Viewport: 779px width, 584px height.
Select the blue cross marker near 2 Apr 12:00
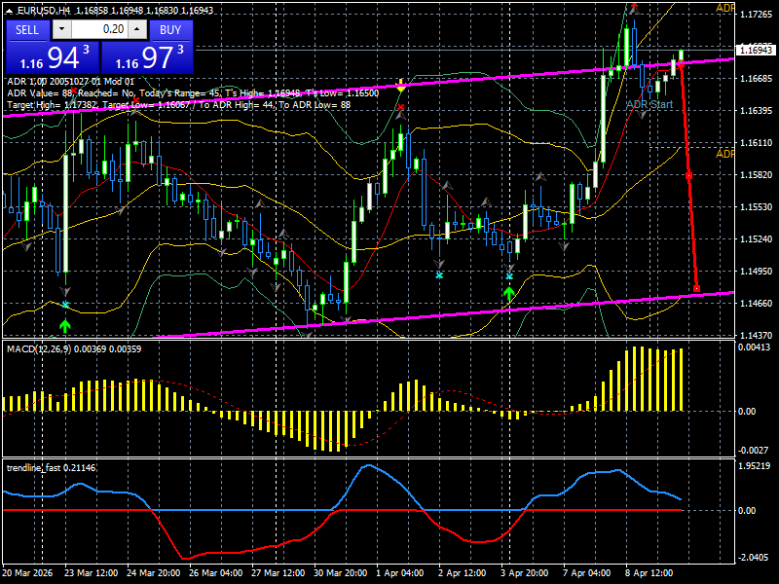438,276
